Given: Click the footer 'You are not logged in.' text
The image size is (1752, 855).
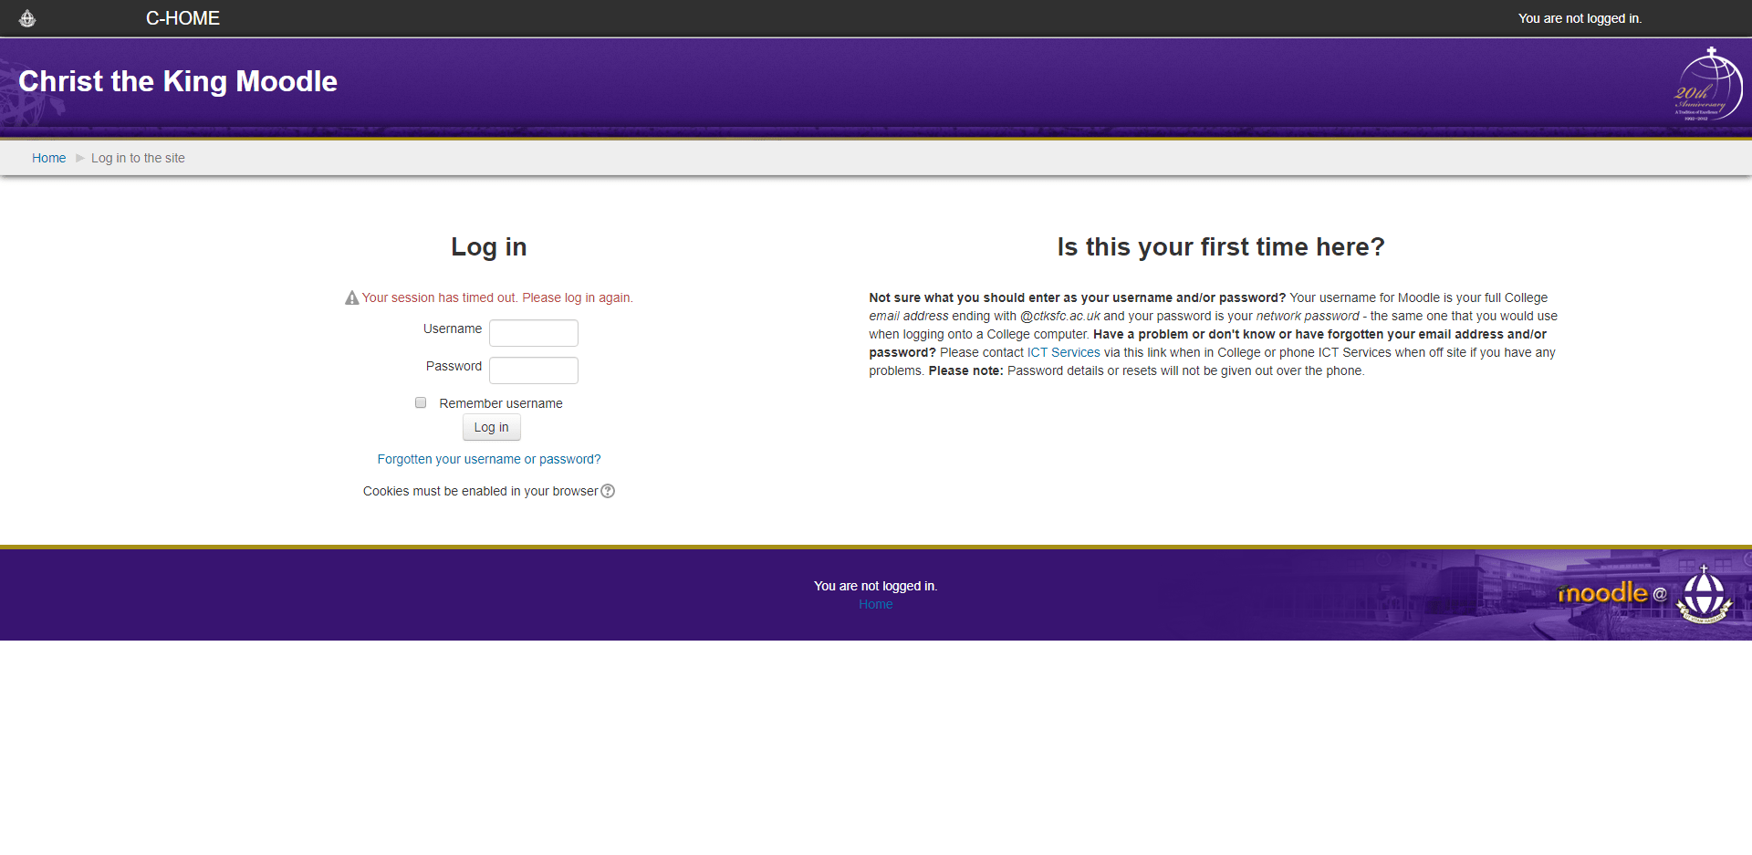Looking at the screenshot, I should 876,586.
